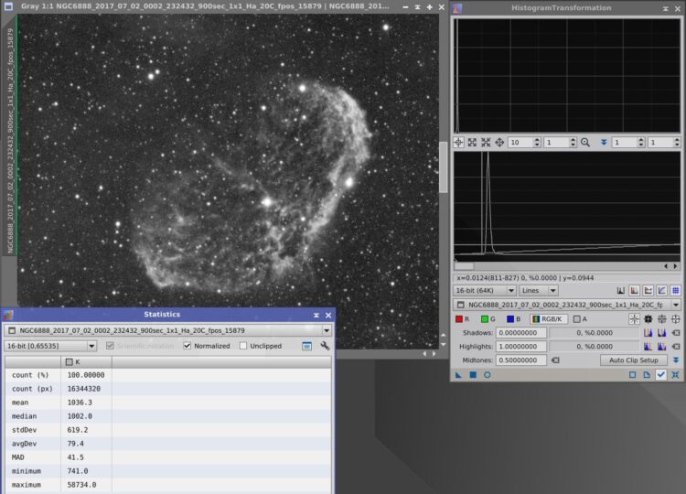
Task: Open the 16-bit (64K) resolution dropdown
Action: pyautogui.click(x=484, y=291)
